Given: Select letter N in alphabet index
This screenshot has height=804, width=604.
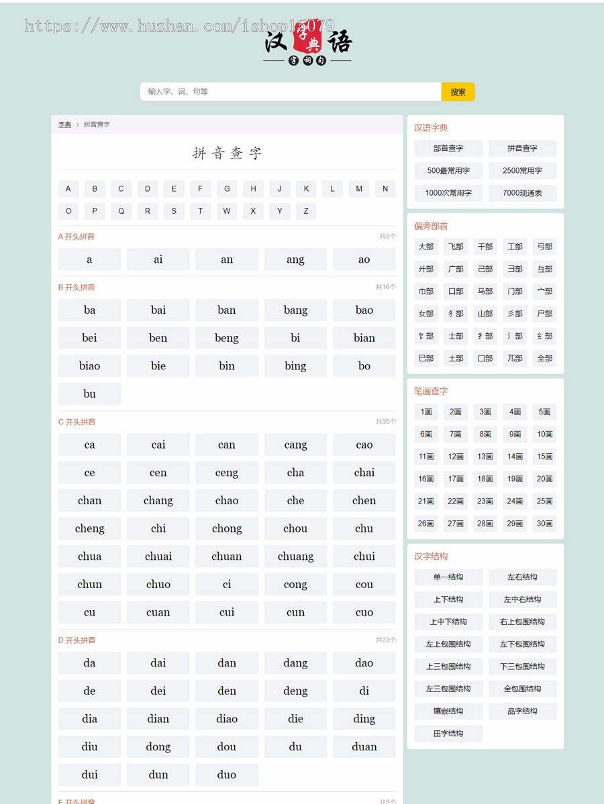Looking at the screenshot, I should [x=385, y=188].
